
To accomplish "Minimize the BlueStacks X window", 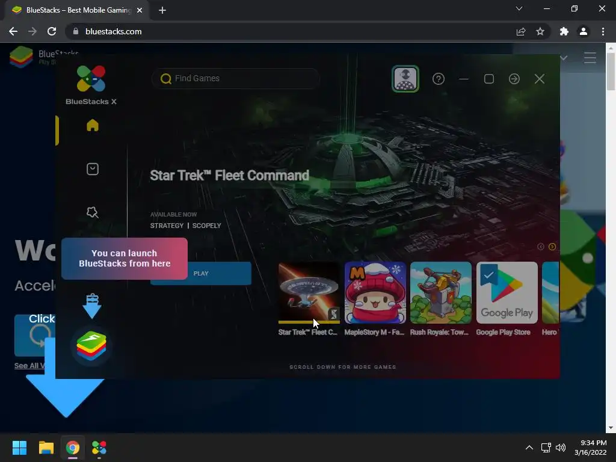I will pos(464,79).
